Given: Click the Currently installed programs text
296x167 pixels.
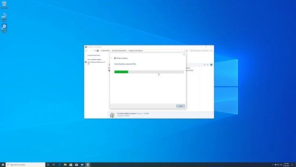Looking at the screenshot, I should (126, 113).
